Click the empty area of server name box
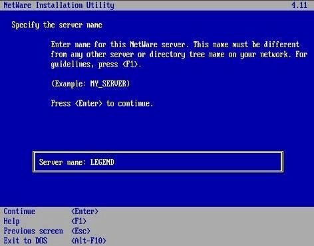 [x=198, y=162]
